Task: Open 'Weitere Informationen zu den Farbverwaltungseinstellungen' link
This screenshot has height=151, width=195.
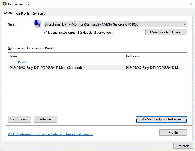Action: click(50, 134)
